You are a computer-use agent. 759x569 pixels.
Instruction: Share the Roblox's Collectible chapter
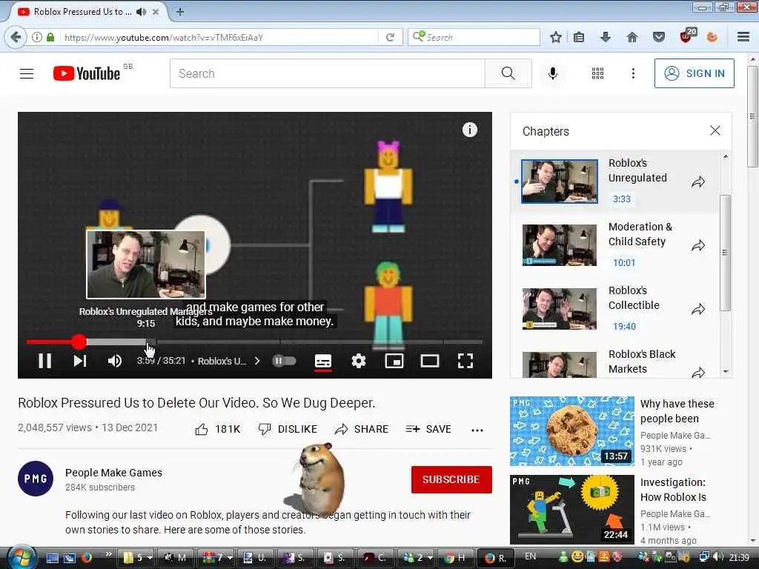coord(698,310)
